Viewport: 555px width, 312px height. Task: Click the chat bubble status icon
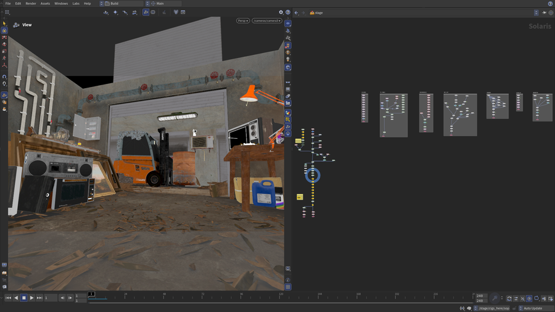469,308
